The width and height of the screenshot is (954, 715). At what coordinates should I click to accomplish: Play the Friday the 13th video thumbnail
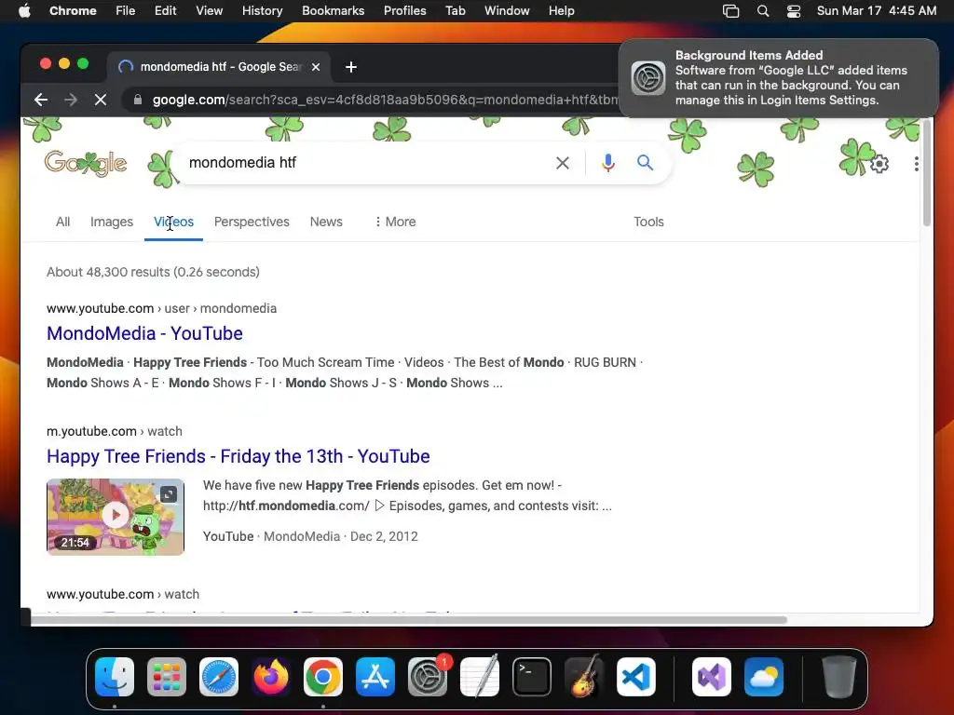tap(116, 517)
